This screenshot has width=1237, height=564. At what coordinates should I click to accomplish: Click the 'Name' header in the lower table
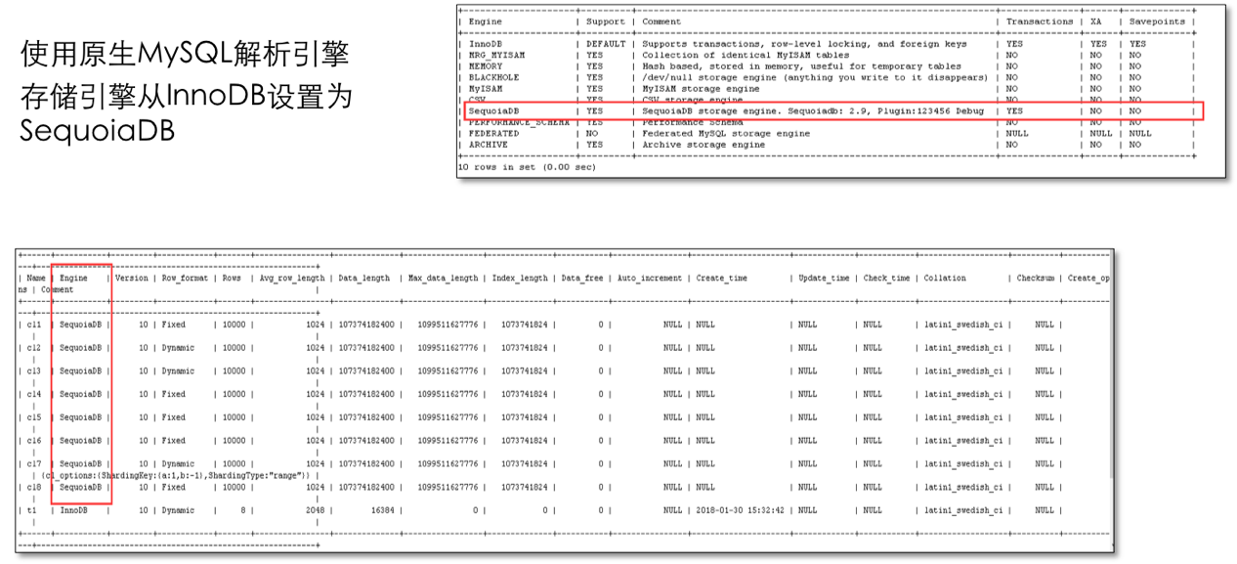(35, 278)
